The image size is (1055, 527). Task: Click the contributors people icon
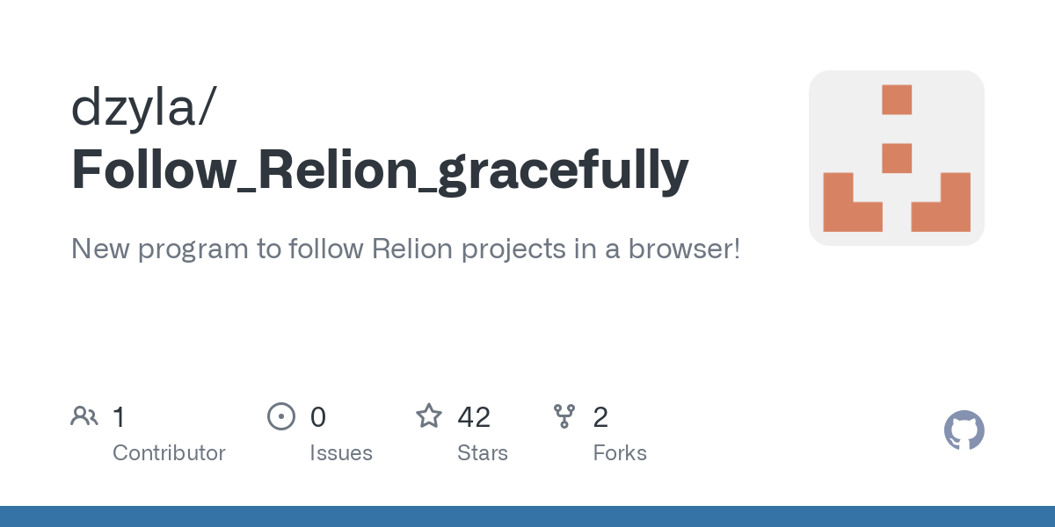click(x=84, y=416)
